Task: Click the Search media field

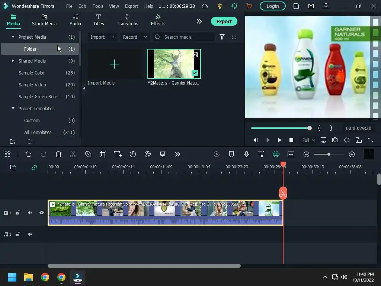Action: tap(184, 37)
